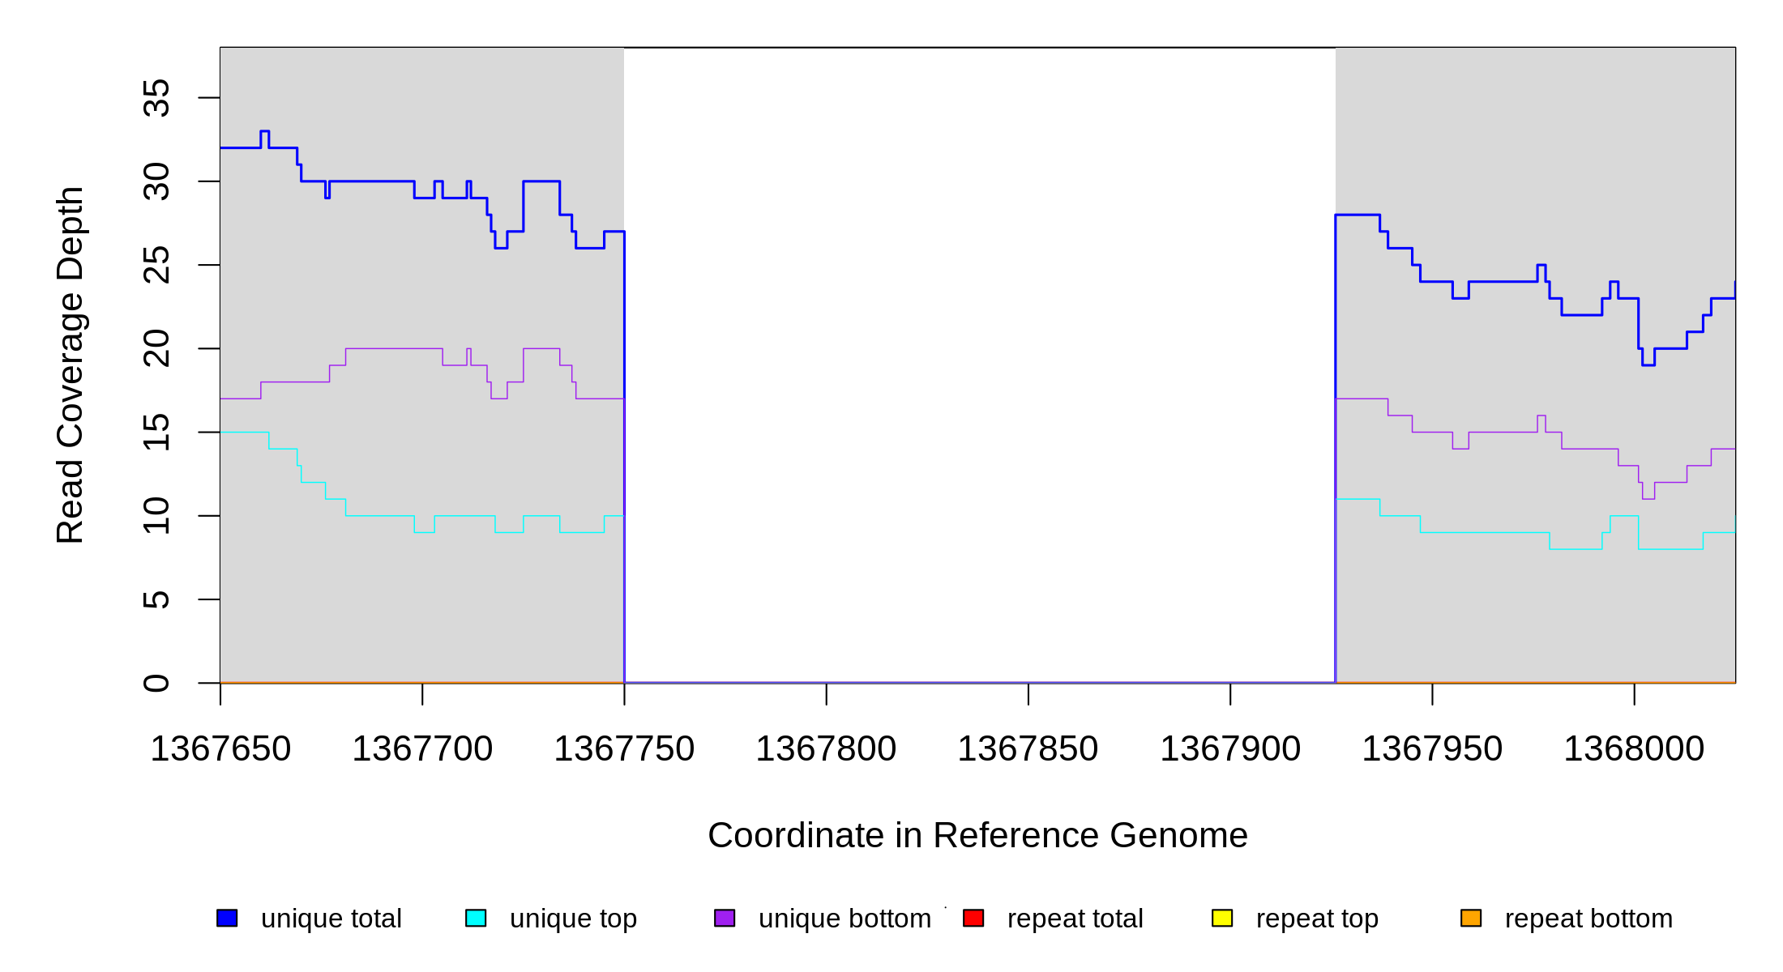Image resolution: width=1783 pixels, height=972 pixels.
Task: Click the "repeat top" legend label
Action: pos(1317,919)
